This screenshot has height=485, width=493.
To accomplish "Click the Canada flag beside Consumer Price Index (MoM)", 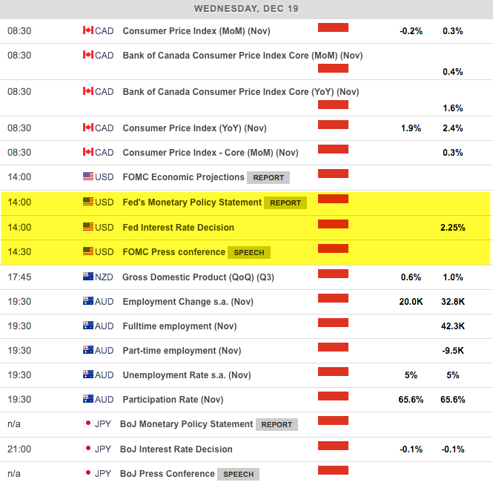I will pos(87,31).
